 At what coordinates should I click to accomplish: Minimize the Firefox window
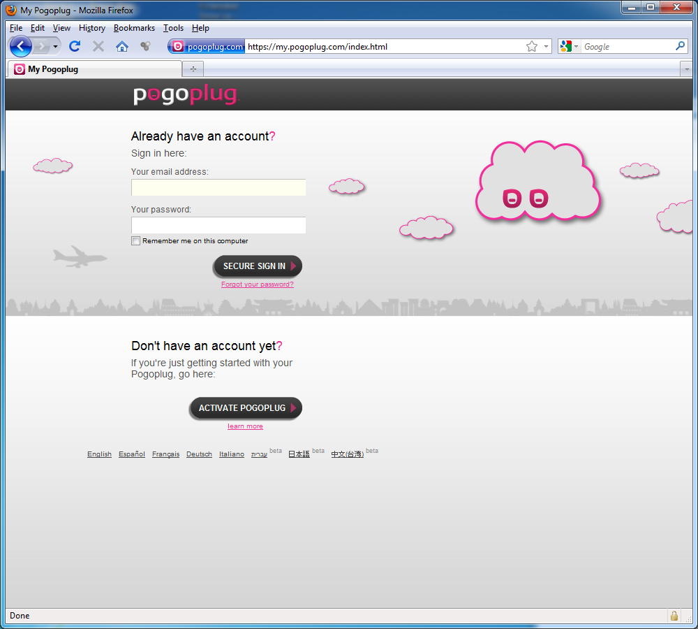(631, 8)
